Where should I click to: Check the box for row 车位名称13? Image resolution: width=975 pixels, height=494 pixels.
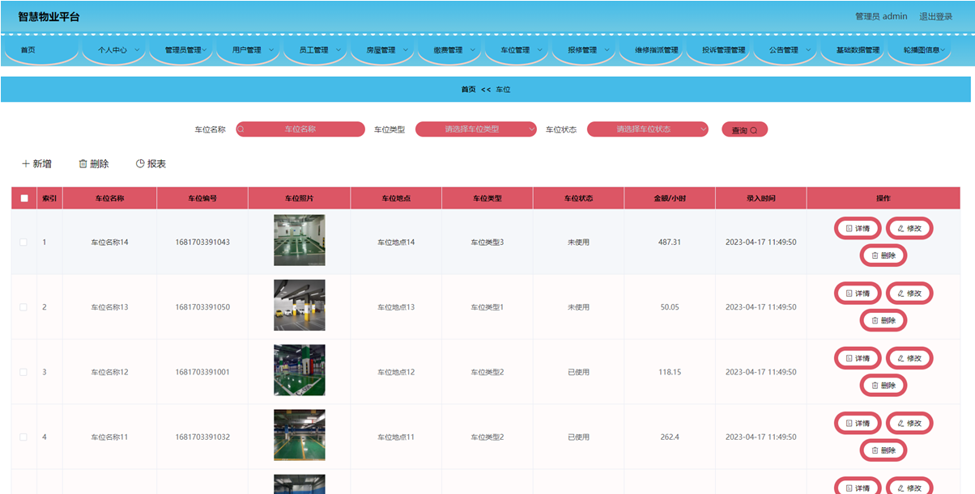pyautogui.click(x=23, y=307)
